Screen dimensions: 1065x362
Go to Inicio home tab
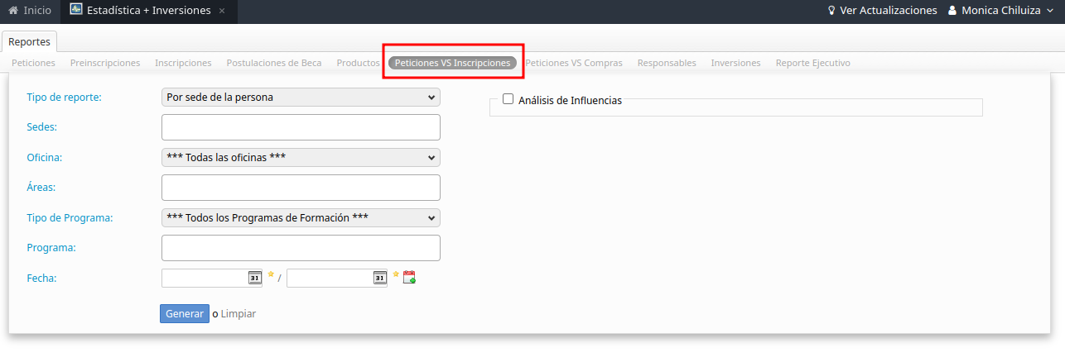coord(30,11)
